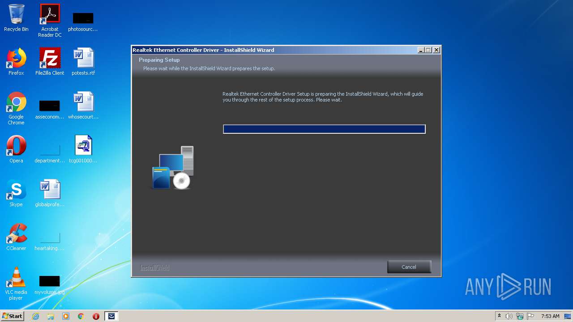Image resolution: width=573 pixels, height=322 pixels.
Task: Open the Start menu
Action: click(x=13, y=316)
